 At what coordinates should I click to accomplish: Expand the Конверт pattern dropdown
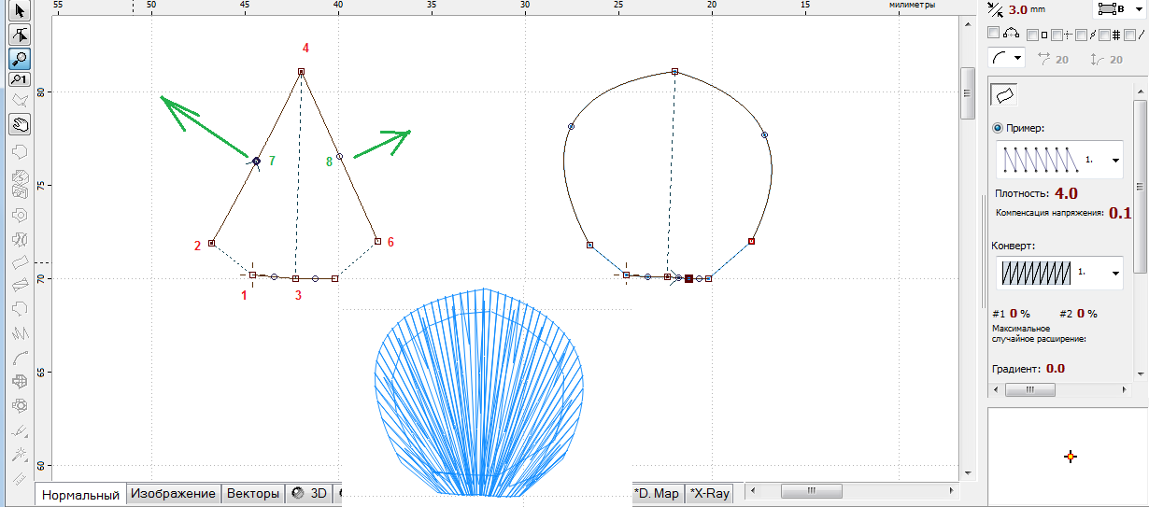(x=1115, y=274)
